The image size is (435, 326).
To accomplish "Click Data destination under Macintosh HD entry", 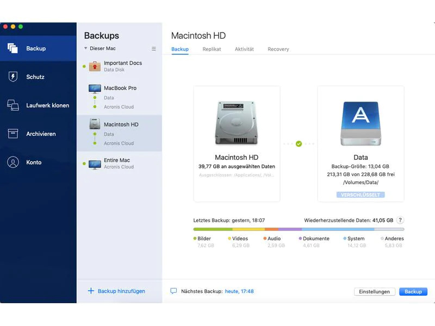I will tap(109, 134).
